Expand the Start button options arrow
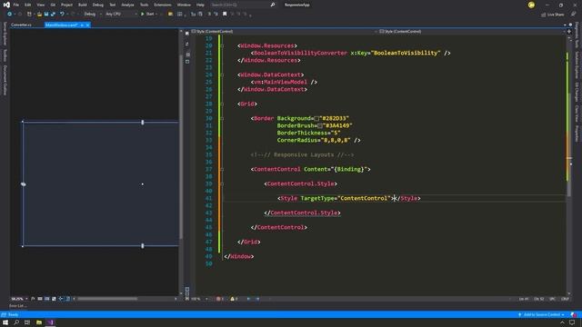 click(x=156, y=15)
